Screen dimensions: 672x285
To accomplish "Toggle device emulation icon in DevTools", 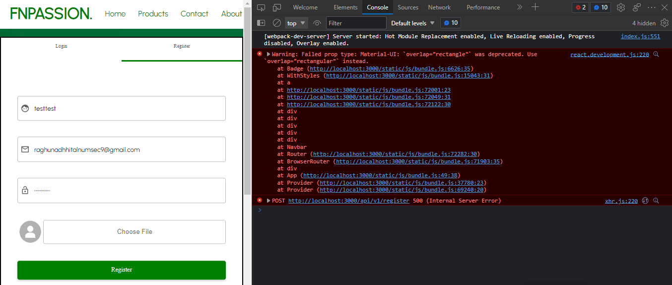I will (x=276, y=7).
